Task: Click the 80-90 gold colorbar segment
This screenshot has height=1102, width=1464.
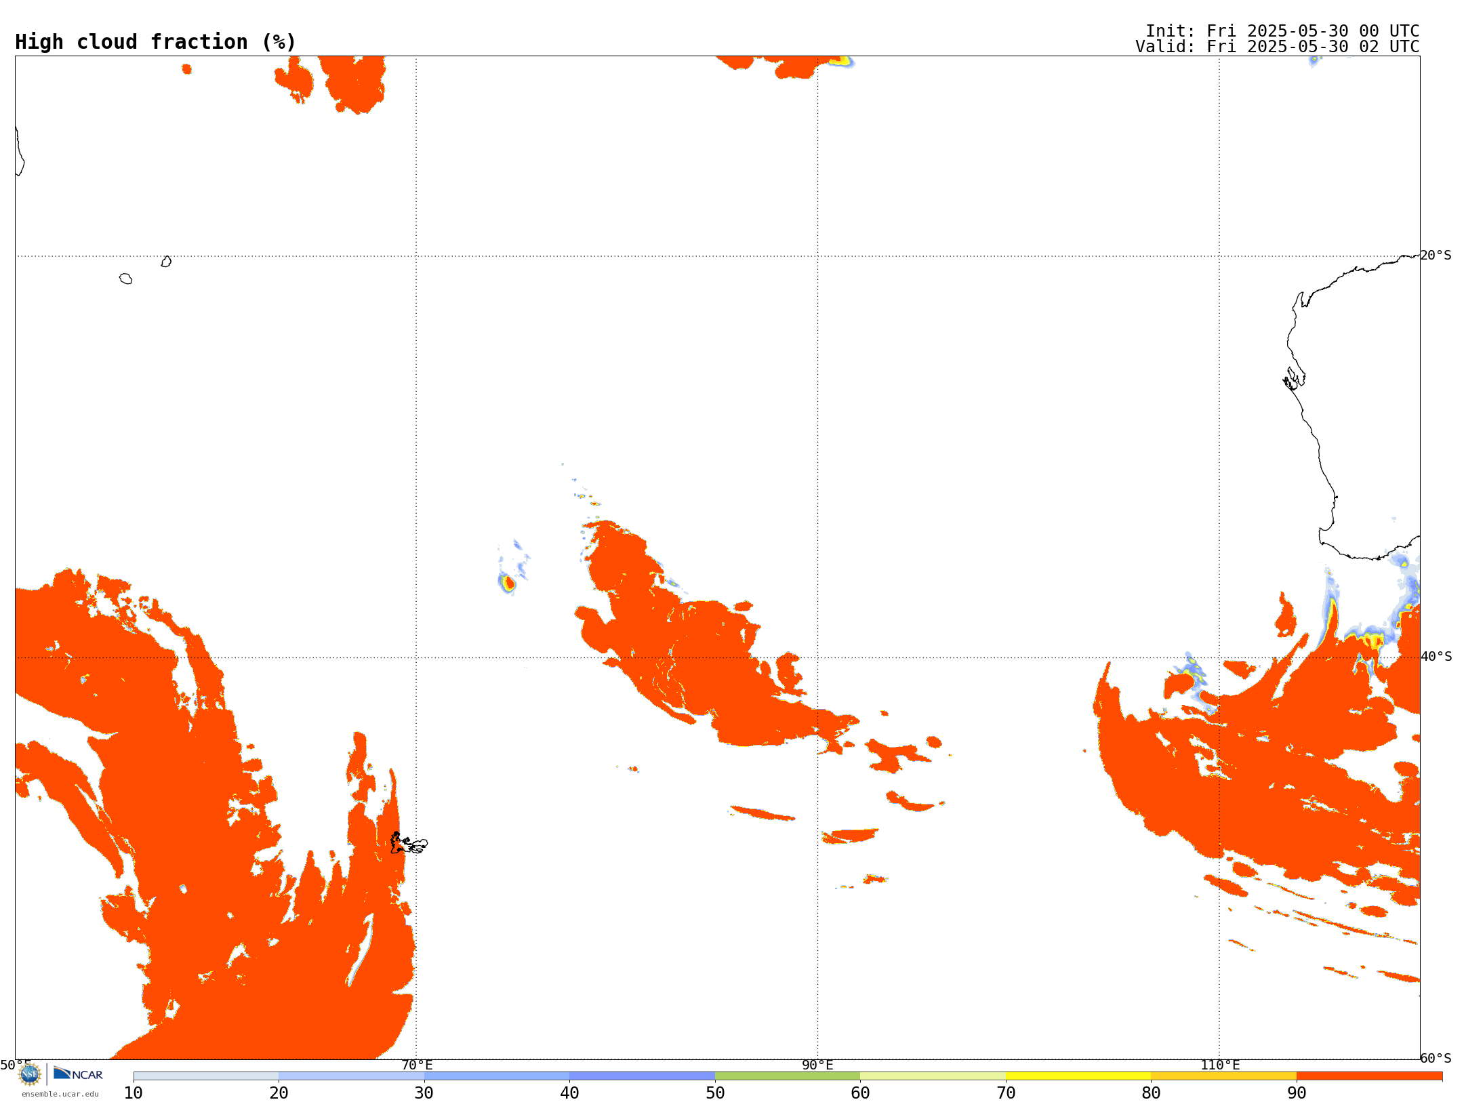Action: tap(1223, 1076)
